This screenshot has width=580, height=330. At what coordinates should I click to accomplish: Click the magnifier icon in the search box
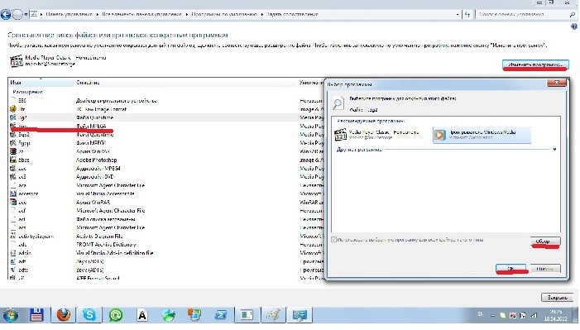pos(573,14)
